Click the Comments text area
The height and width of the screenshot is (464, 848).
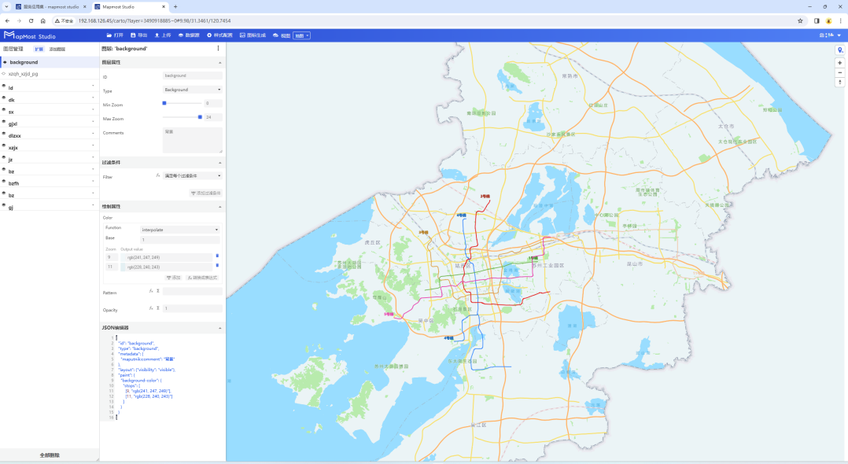tap(192, 140)
